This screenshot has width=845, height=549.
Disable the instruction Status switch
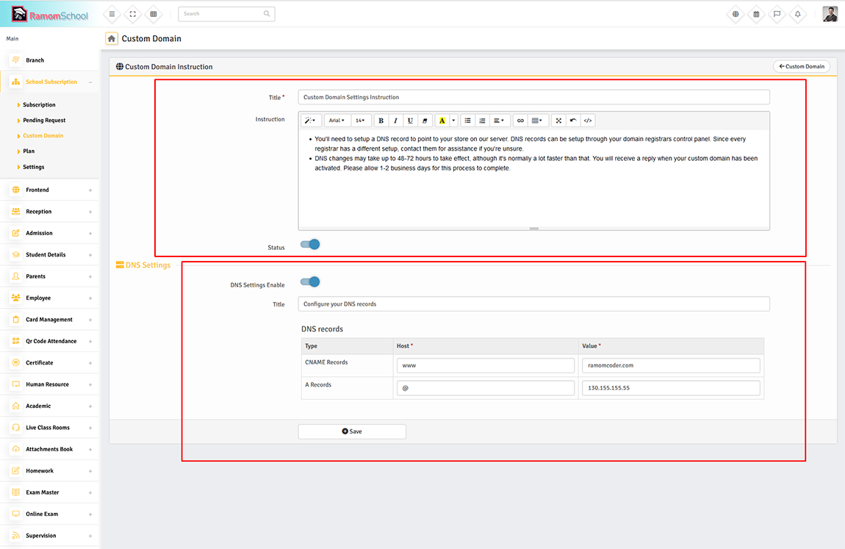coord(310,245)
